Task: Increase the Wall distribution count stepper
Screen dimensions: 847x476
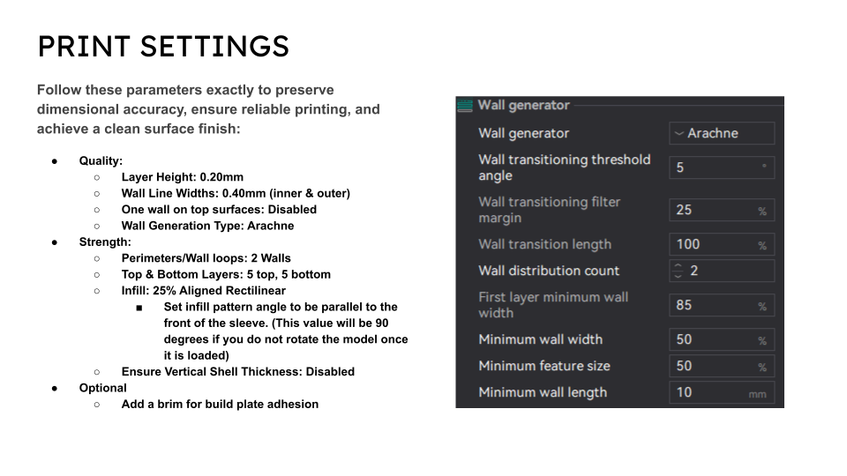Action: click(x=678, y=266)
